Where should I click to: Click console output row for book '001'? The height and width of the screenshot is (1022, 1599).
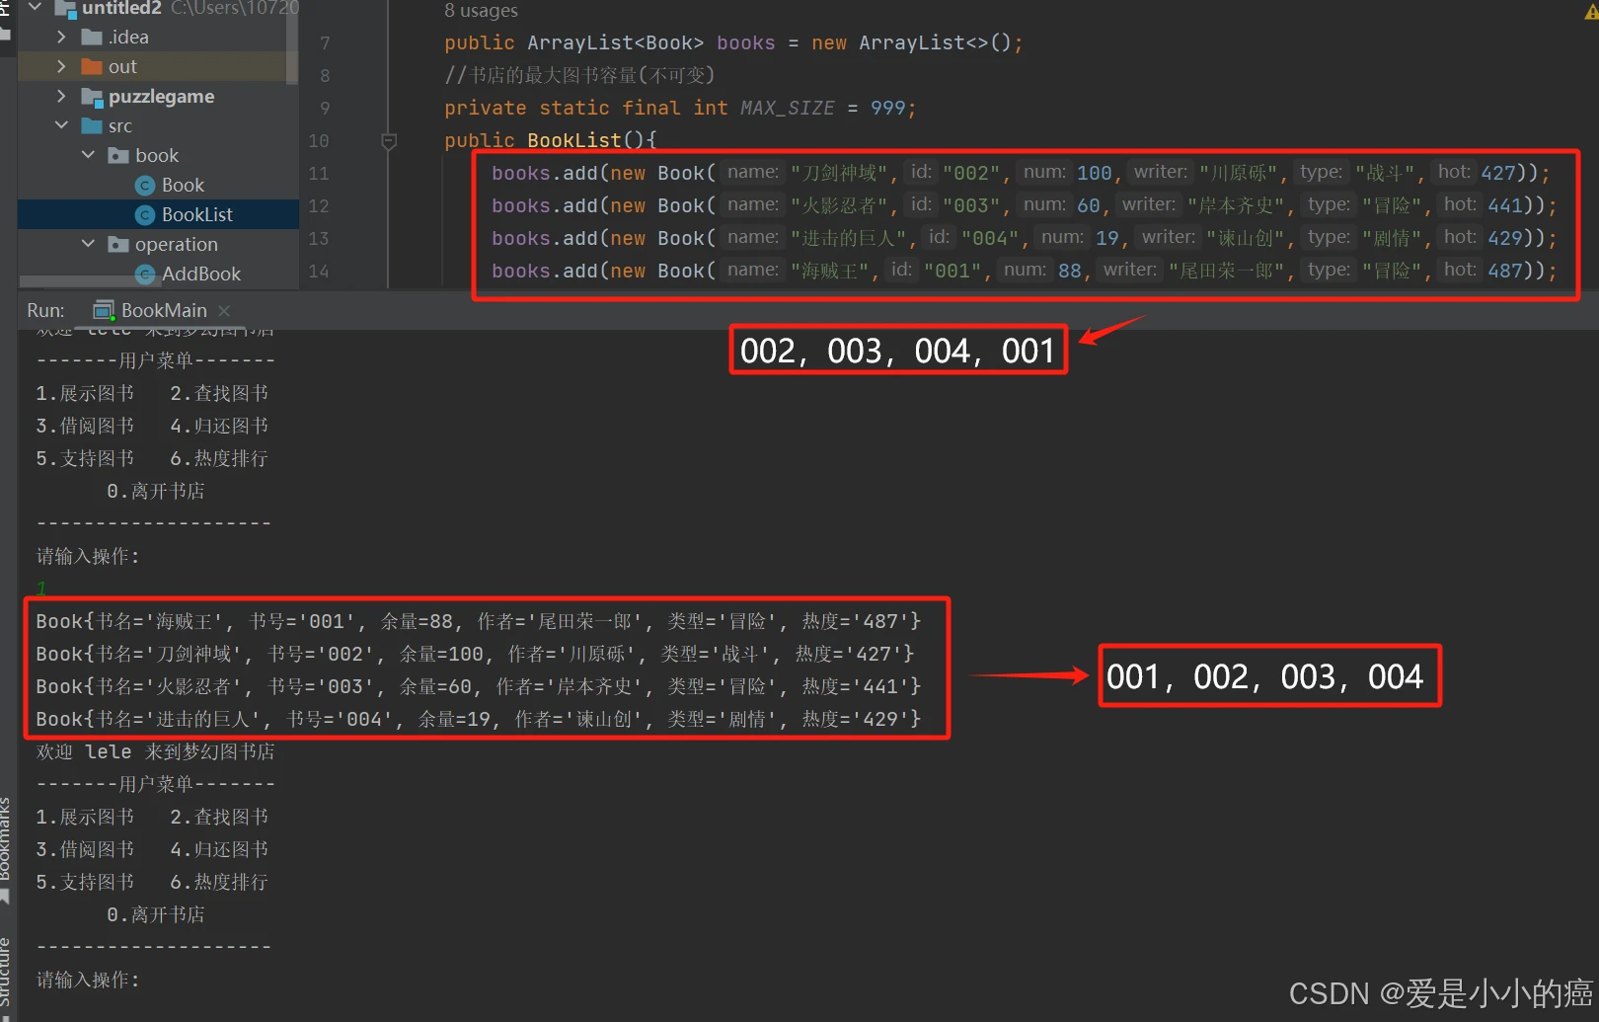click(478, 621)
